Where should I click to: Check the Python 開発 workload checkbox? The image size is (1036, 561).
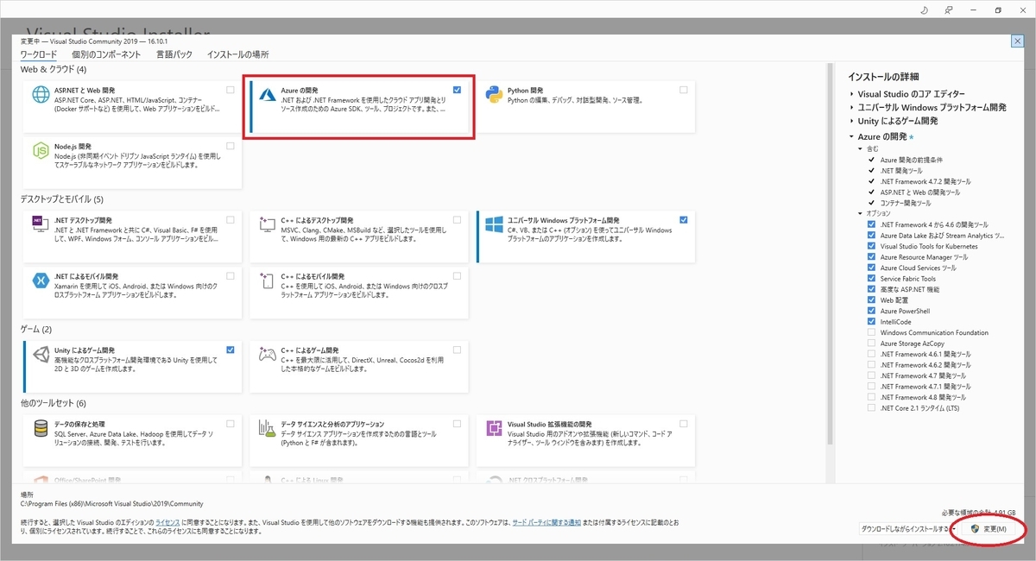(x=684, y=90)
